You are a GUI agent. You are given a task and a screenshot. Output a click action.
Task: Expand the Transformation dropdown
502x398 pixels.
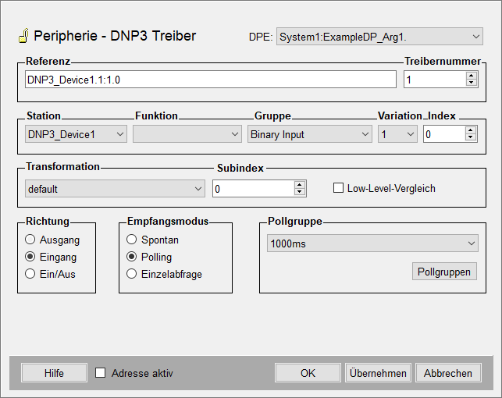(113, 189)
